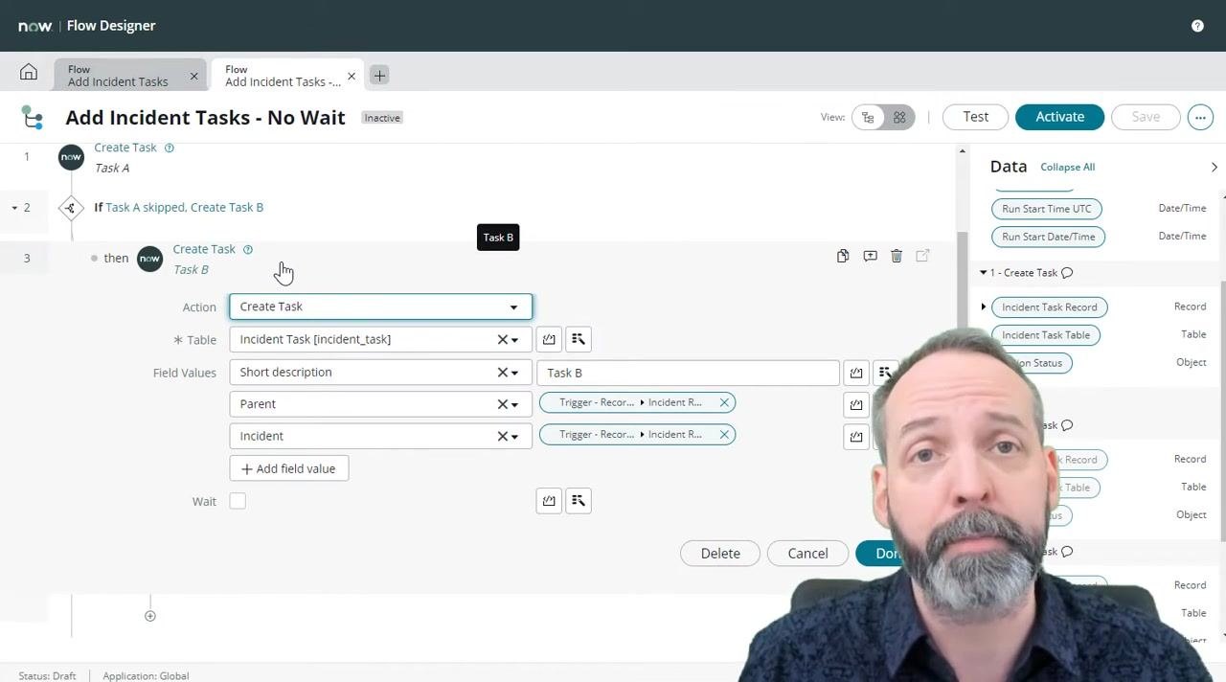The width and height of the screenshot is (1226, 682).
Task: Open Incident field dropdown arrow
Action: [x=515, y=436]
